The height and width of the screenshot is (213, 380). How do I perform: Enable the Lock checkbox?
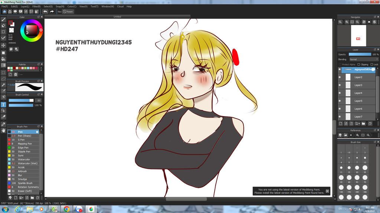pyautogui.click(x=372, y=64)
